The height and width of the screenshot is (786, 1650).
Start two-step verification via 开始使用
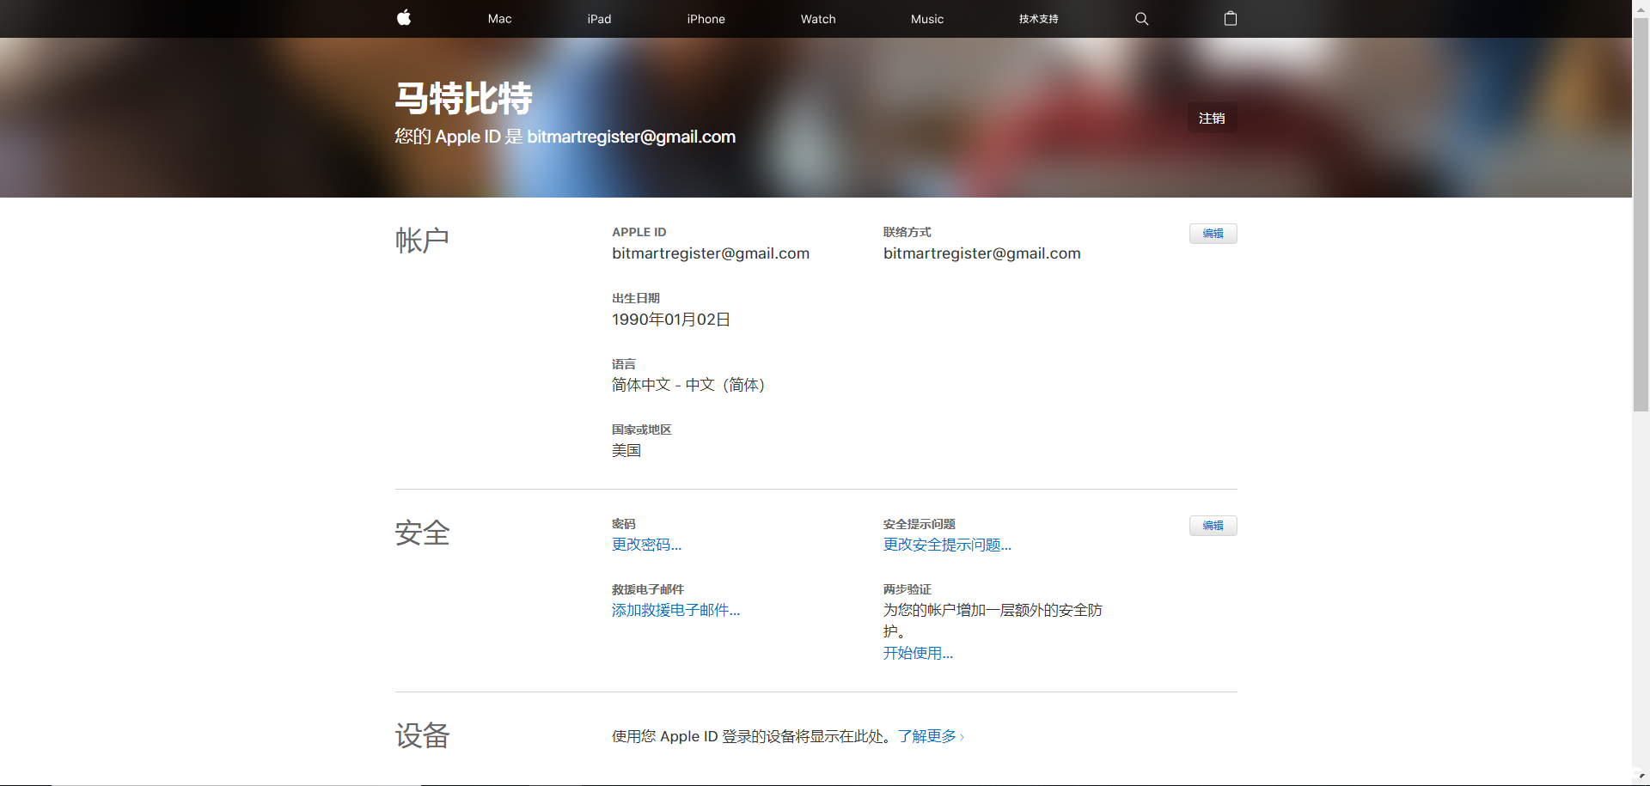(918, 653)
